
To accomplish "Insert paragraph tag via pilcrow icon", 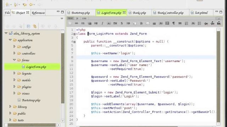I will pos(173,23).
